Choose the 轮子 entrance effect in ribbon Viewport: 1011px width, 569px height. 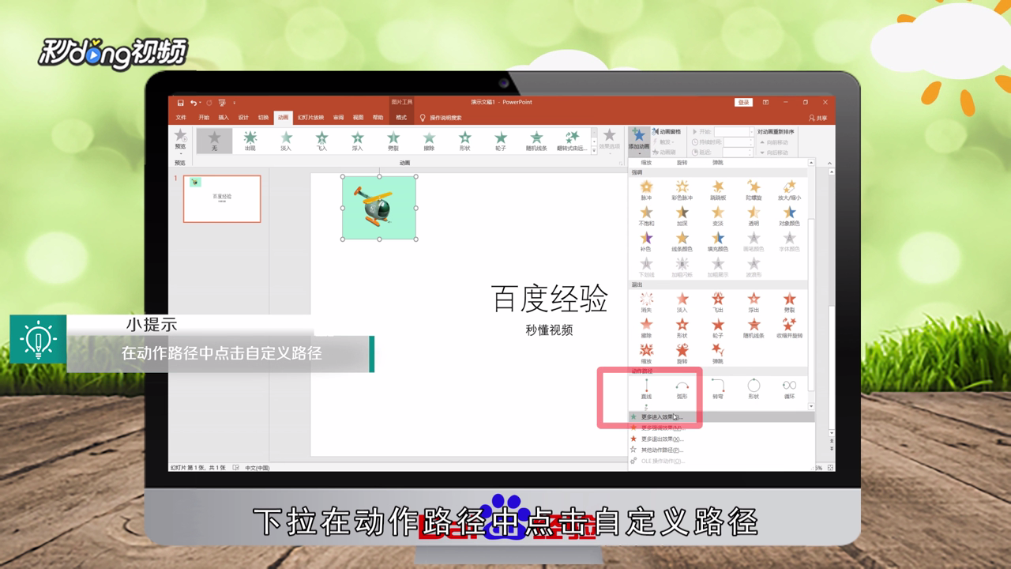click(500, 141)
